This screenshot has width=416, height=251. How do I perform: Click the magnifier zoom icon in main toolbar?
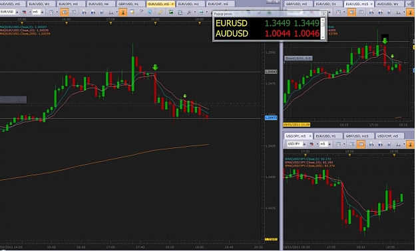coord(189,12)
